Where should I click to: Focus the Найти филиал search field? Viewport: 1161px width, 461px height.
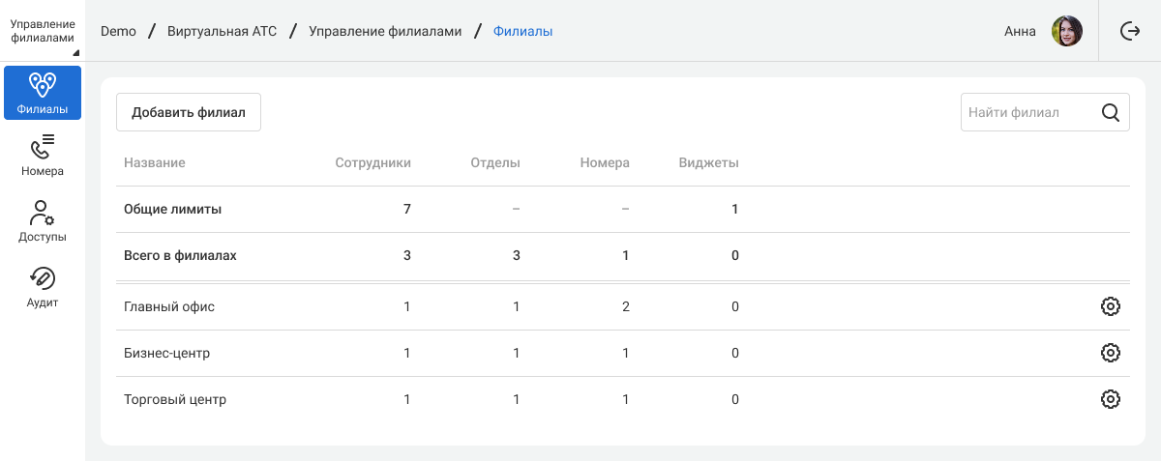(1026, 112)
